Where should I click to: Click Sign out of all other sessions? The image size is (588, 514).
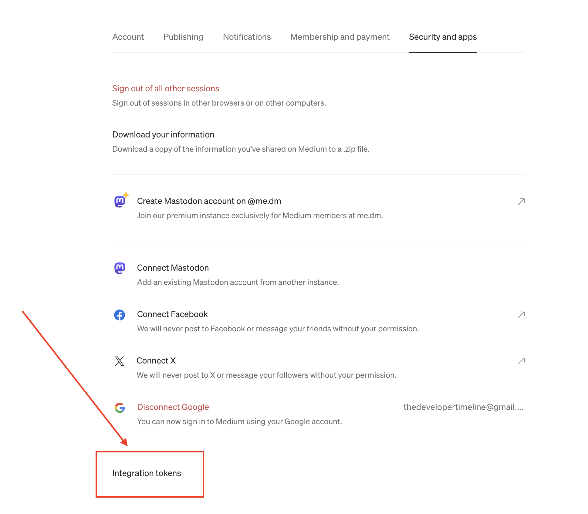pos(165,88)
